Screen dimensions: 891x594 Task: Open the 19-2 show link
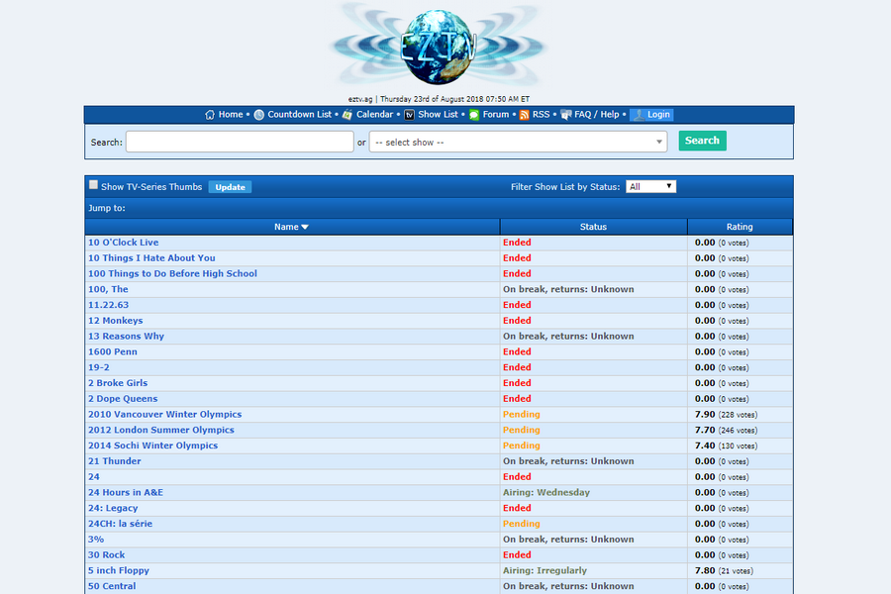click(x=99, y=367)
